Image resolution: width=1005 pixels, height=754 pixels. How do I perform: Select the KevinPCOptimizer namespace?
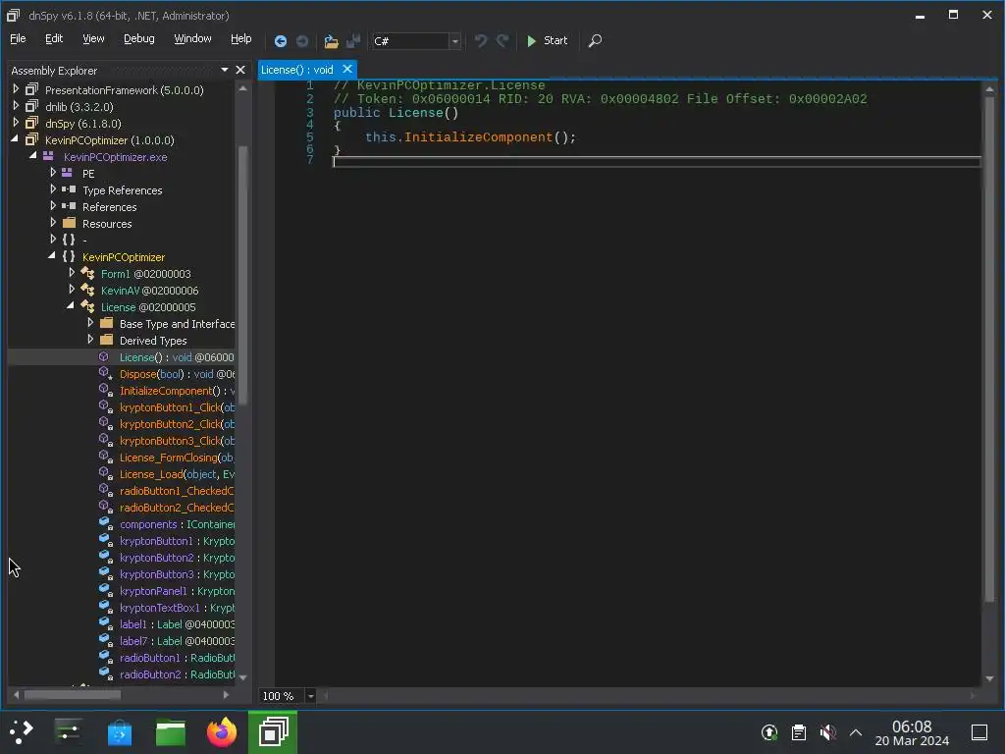[x=124, y=257]
